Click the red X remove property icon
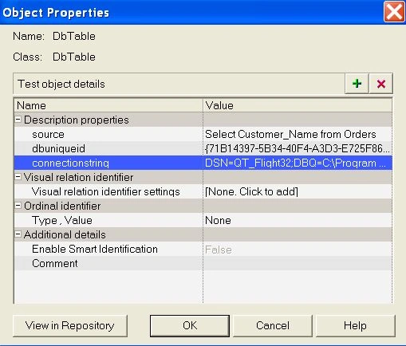406x346 pixels. pyautogui.click(x=381, y=84)
